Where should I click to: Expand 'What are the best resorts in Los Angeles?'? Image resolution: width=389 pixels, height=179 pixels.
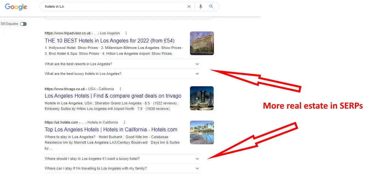point(122,64)
